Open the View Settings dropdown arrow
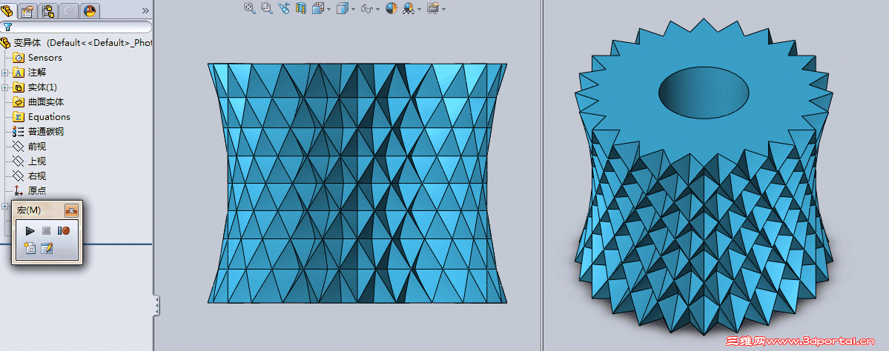 (x=444, y=9)
